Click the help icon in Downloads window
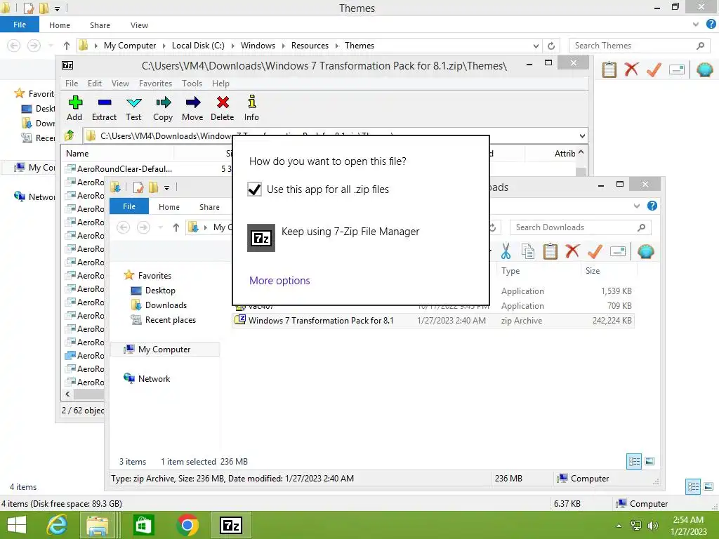Screen dimensions: 719x539 click(x=652, y=206)
